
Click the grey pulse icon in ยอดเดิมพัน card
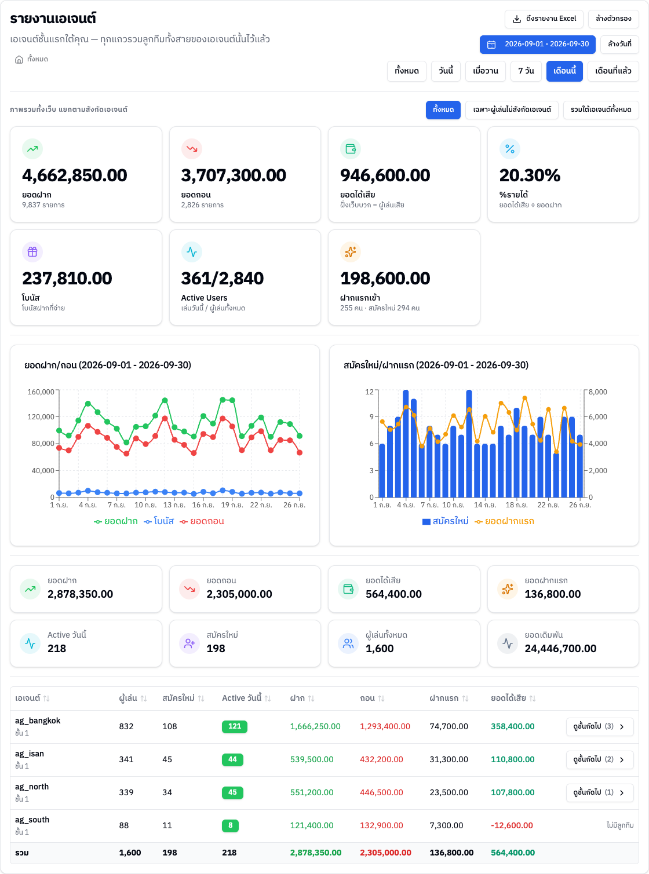pyautogui.click(x=508, y=643)
